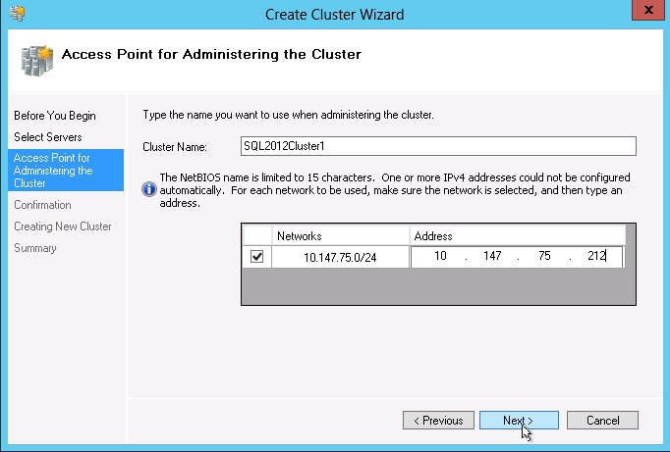Click the blue information icon

[149, 189]
